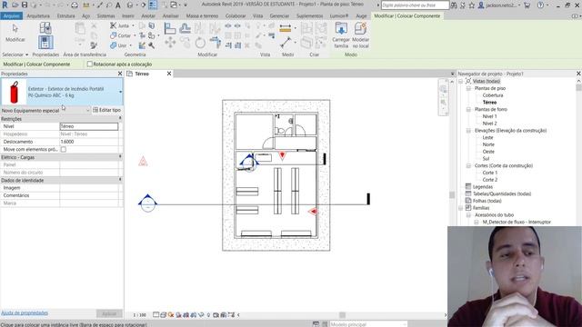Open the Propriedades ribbon button
The height and width of the screenshot is (327, 582).
[45, 42]
